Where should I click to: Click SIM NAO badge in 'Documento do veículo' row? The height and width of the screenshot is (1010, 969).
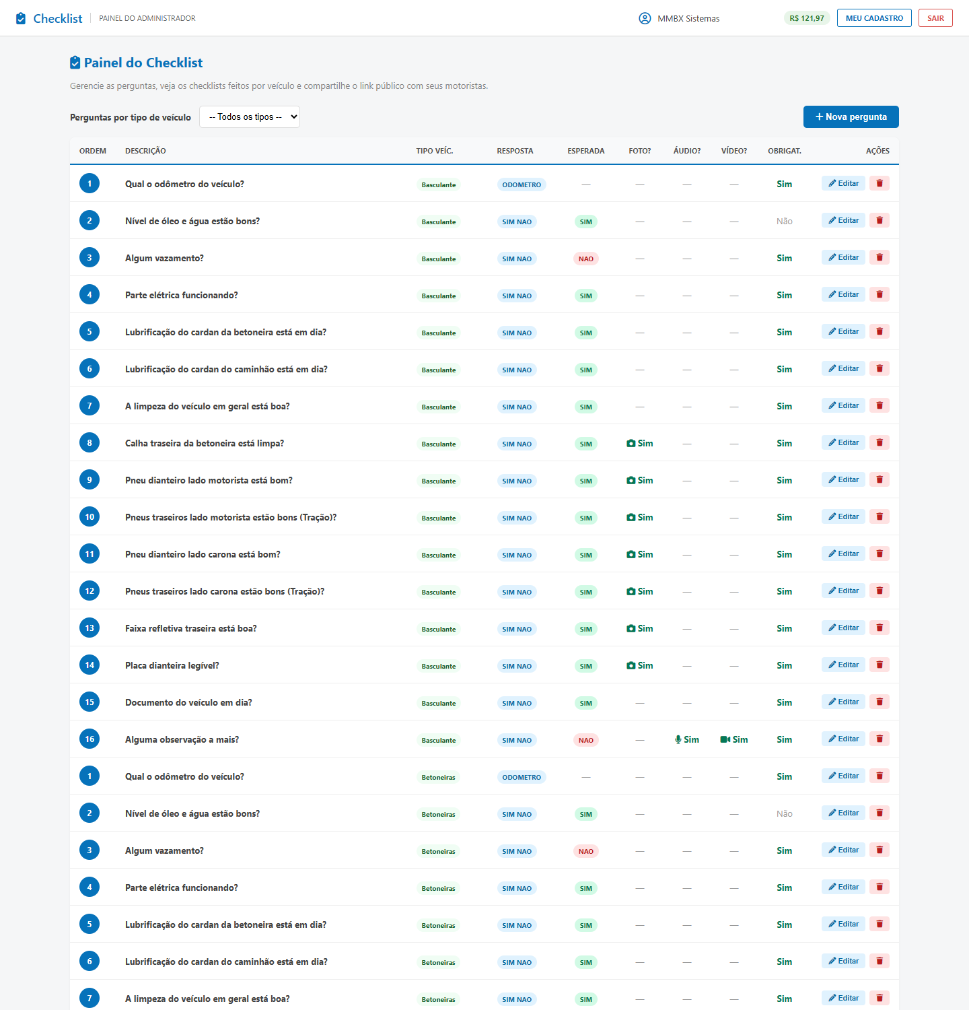click(517, 703)
